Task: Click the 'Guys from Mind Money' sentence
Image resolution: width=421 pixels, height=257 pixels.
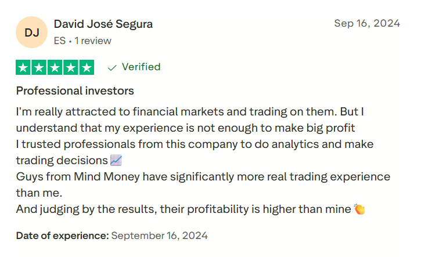Action: pos(203,176)
